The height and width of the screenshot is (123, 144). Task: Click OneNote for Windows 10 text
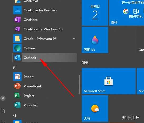point(43,29)
